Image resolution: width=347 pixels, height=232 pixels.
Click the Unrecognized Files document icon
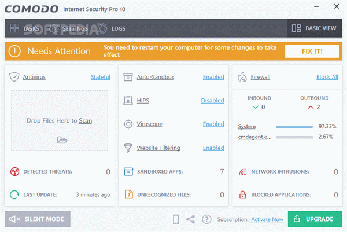click(129, 194)
